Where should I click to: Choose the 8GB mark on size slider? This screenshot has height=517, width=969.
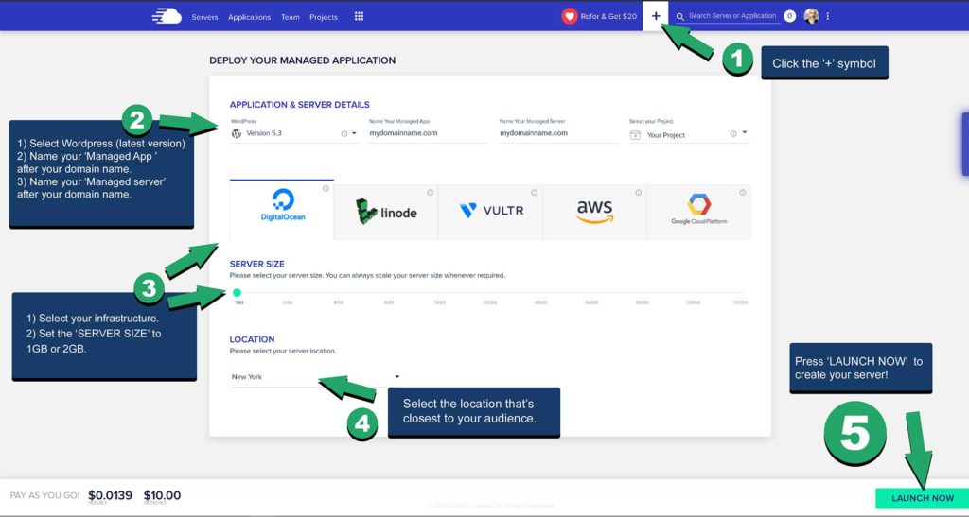(x=389, y=302)
